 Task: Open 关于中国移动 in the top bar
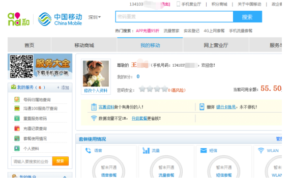[249, 4]
